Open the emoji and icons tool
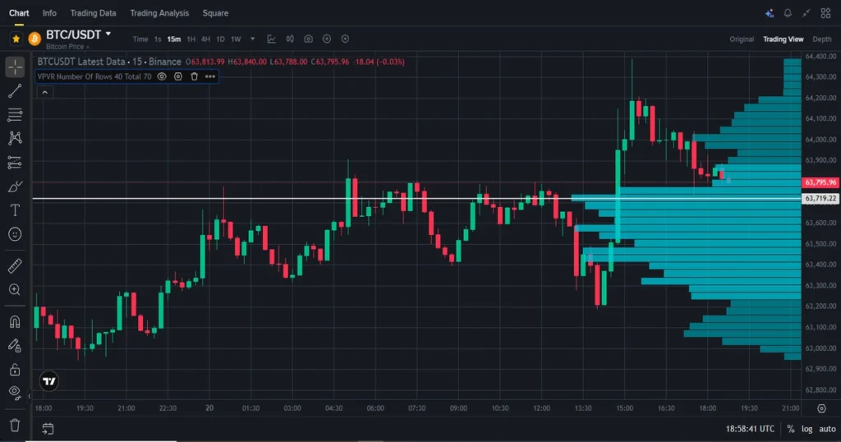Viewport: 841px width, 442px height. 15,234
